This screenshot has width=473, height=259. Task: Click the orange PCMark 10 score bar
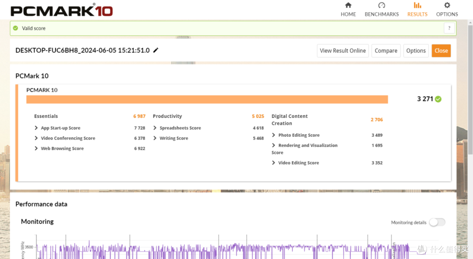(x=207, y=99)
